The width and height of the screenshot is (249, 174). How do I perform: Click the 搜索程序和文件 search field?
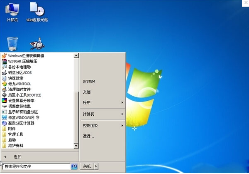(37, 167)
